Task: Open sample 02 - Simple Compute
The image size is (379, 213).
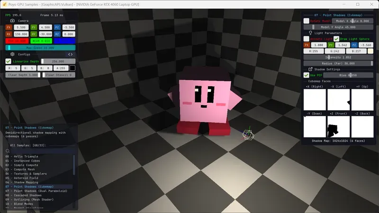Action: [39, 165]
